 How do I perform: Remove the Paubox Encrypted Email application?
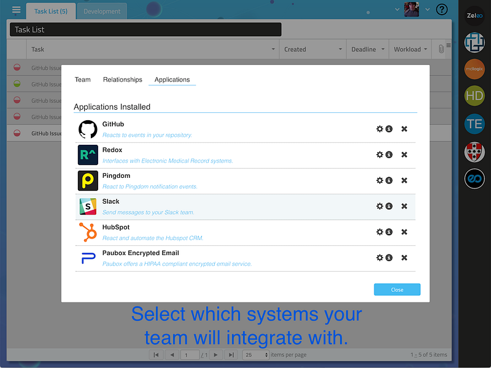(404, 258)
